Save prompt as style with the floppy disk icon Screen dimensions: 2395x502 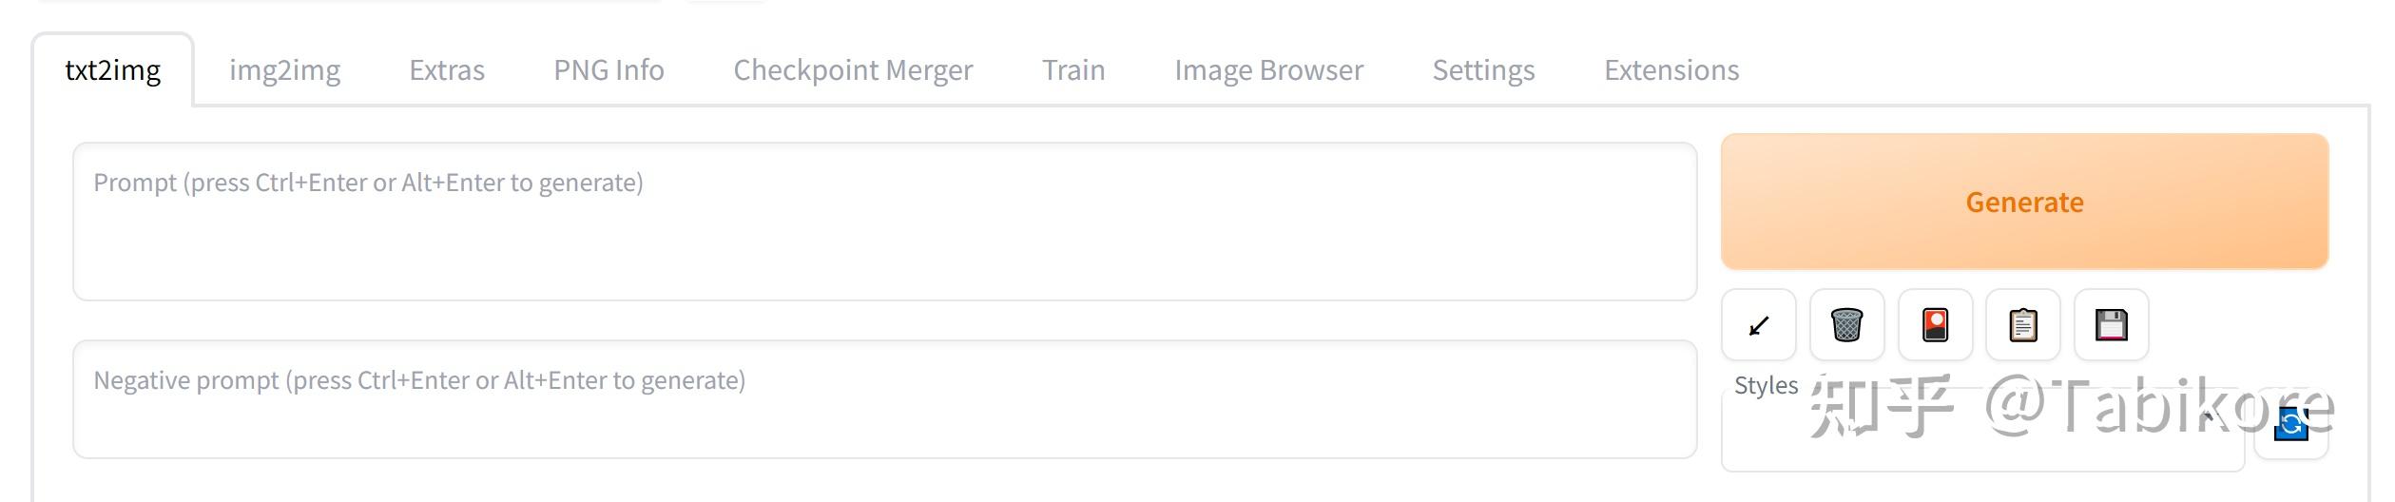point(2111,326)
